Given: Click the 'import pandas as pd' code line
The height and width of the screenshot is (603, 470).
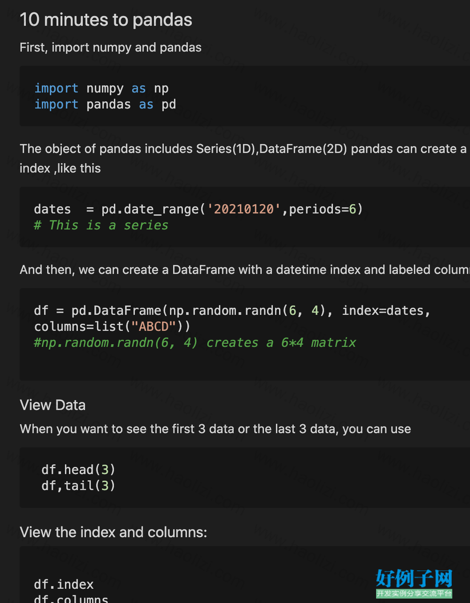Looking at the screenshot, I should [105, 105].
